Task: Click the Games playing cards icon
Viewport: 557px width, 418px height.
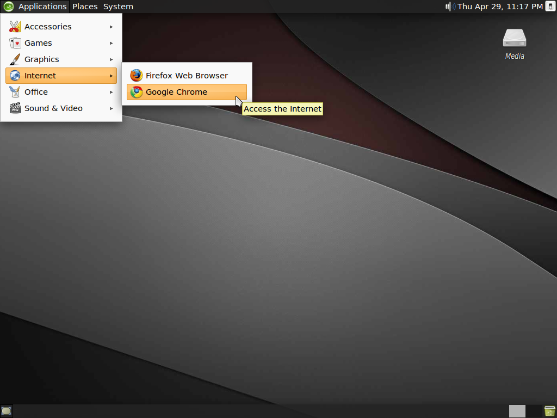Action: (x=15, y=43)
